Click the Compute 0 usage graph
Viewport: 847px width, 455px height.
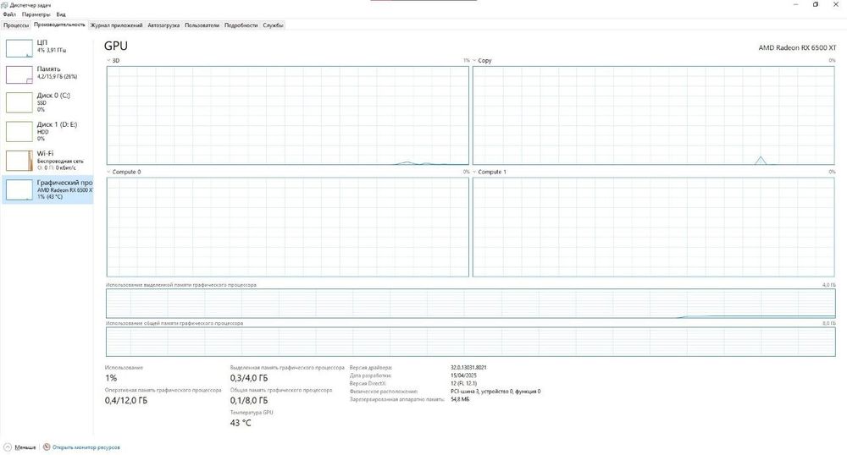click(287, 227)
